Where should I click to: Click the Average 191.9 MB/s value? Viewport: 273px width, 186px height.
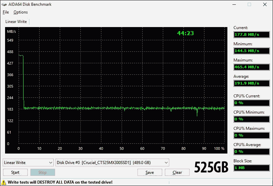(x=252, y=83)
